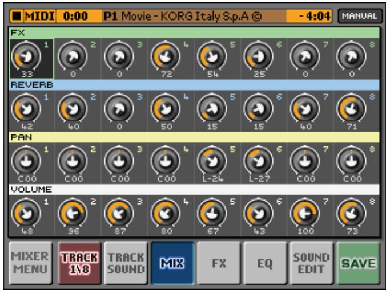Click the 0:00 elapsed time
This screenshot has width=386, height=290.
(x=75, y=16)
